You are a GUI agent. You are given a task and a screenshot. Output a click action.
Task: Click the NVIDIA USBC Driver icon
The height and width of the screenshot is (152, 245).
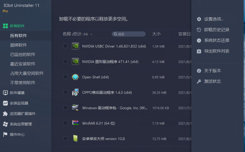pyautogui.click(x=75, y=46)
